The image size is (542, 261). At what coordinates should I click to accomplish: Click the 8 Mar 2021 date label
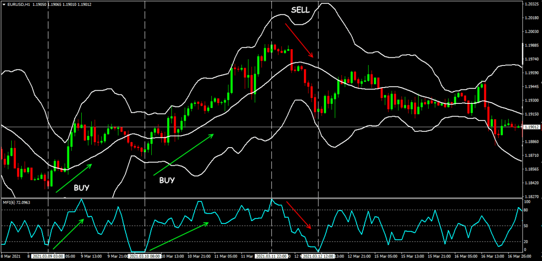[x=12, y=256]
